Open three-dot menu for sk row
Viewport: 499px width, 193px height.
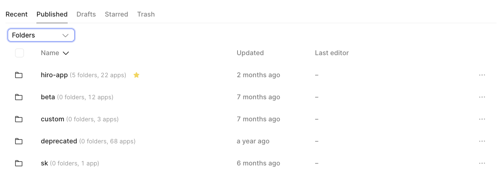point(482,163)
